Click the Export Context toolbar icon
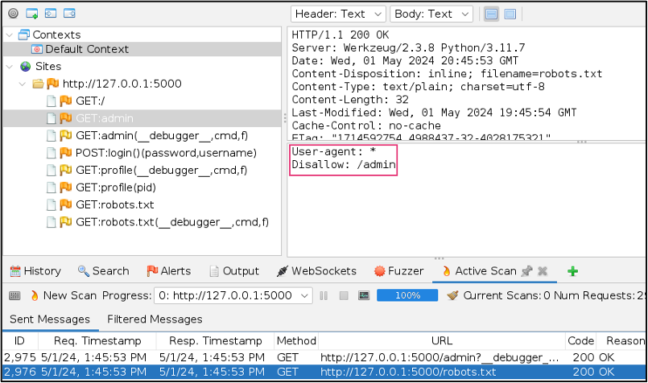The width and height of the screenshot is (648, 383). click(69, 13)
